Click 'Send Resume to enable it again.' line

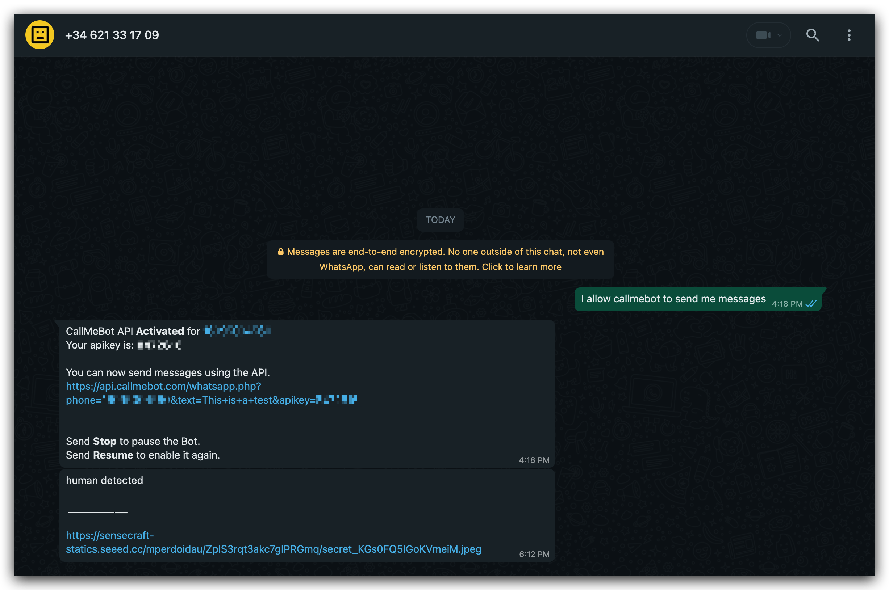[143, 455]
